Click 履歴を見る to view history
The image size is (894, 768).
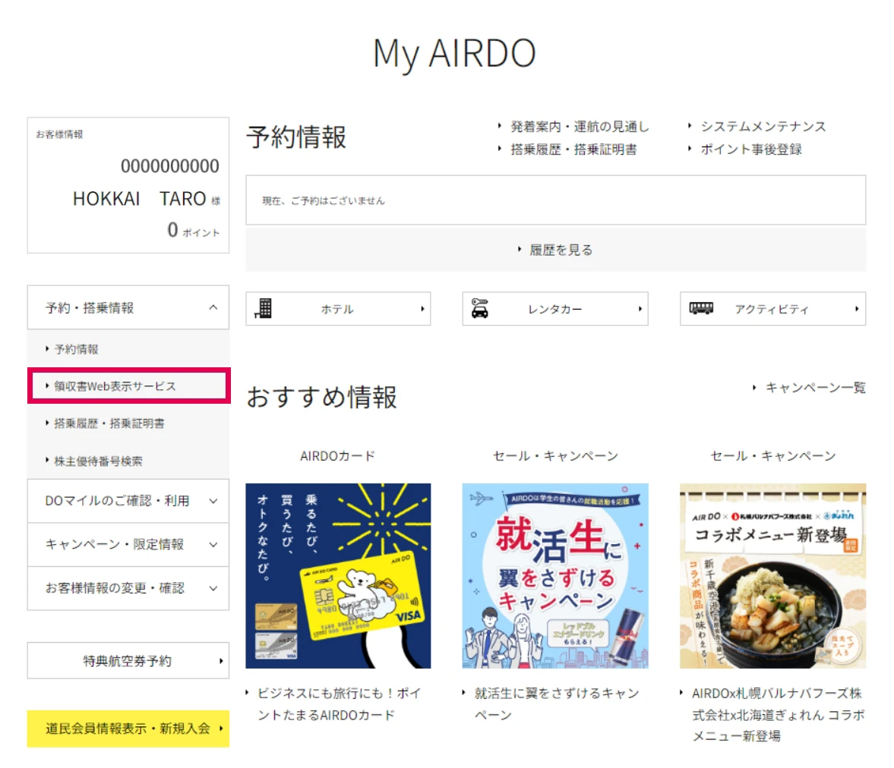556,250
